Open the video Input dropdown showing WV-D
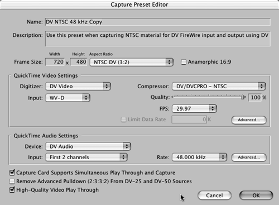 pos(68,98)
